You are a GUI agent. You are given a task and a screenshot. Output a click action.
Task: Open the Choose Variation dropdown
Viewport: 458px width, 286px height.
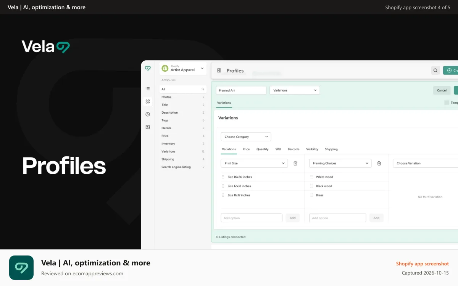pos(426,163)
